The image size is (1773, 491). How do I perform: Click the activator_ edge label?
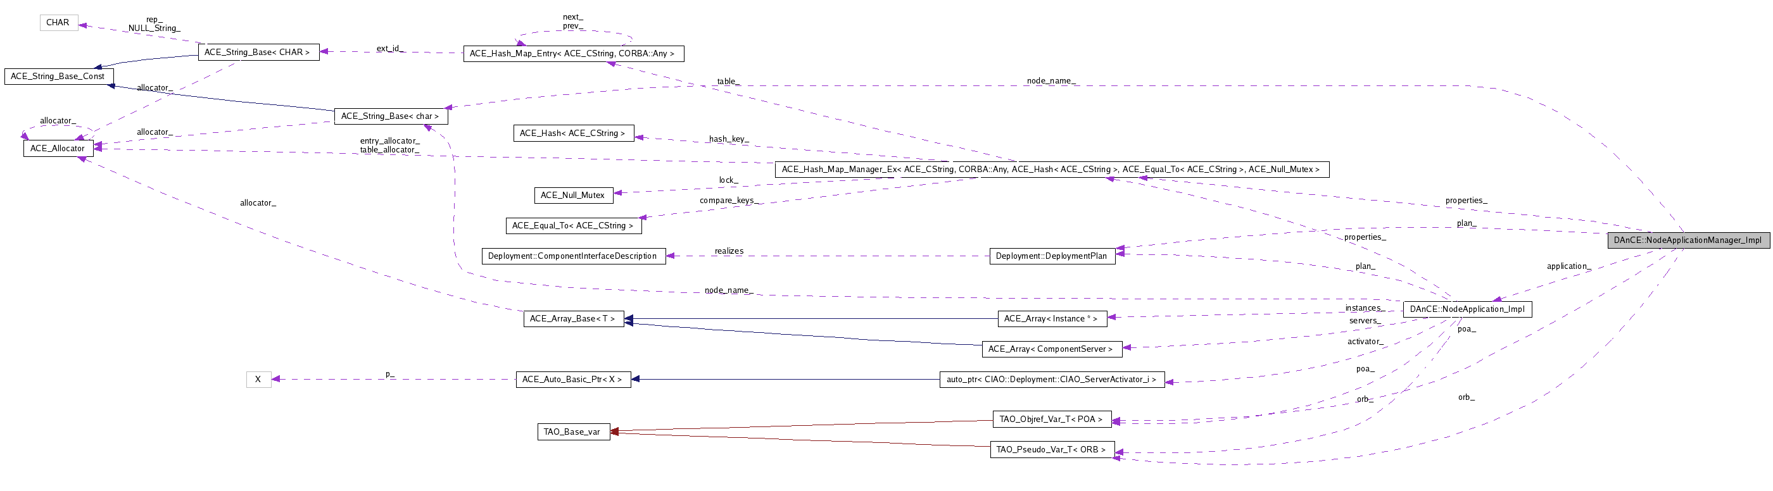[1366, 341]
